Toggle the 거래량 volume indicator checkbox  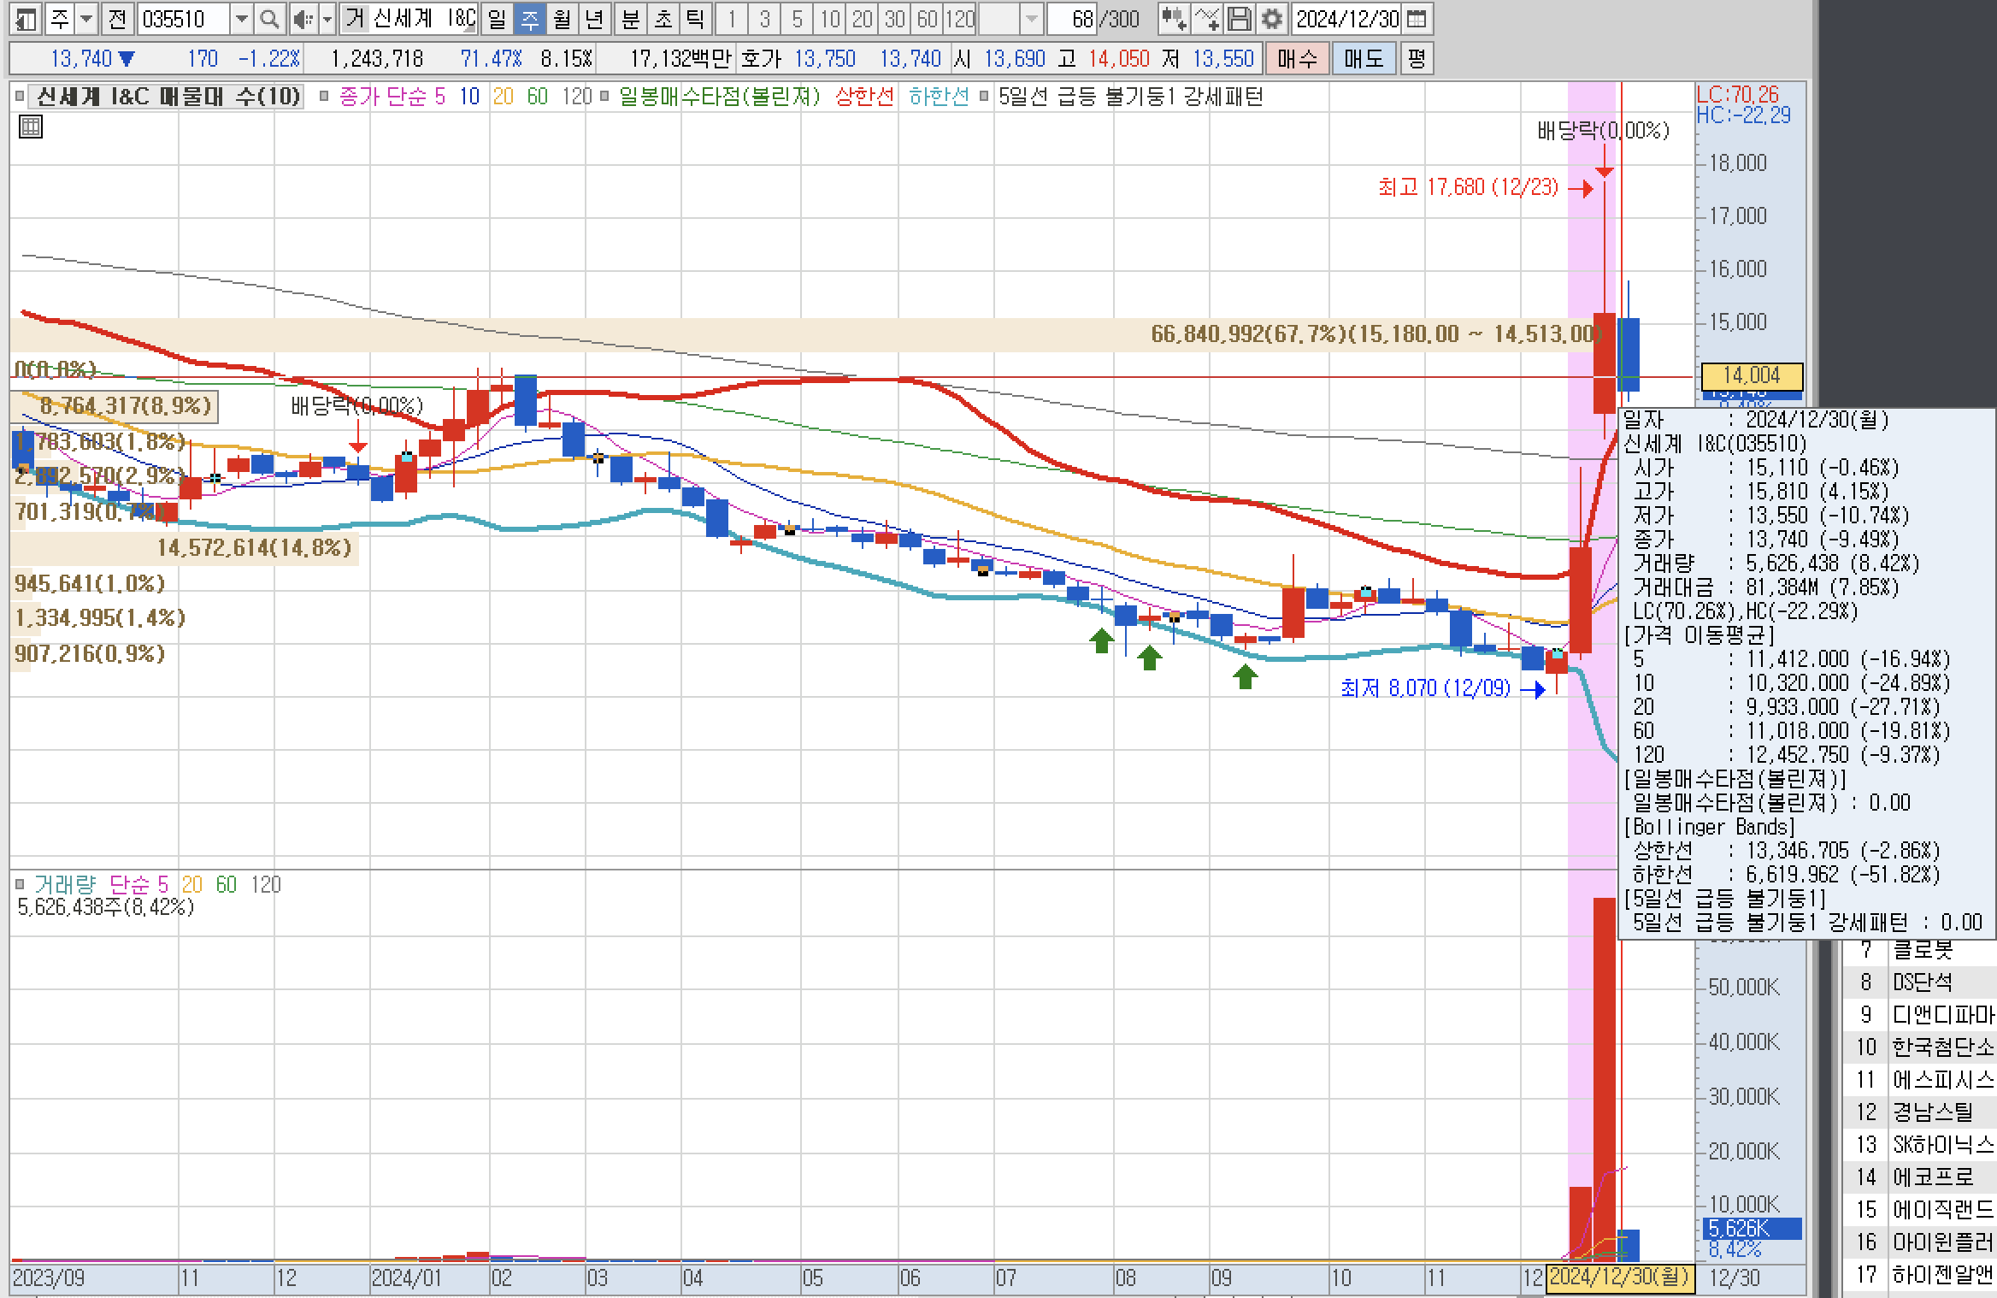pos(20,884)
